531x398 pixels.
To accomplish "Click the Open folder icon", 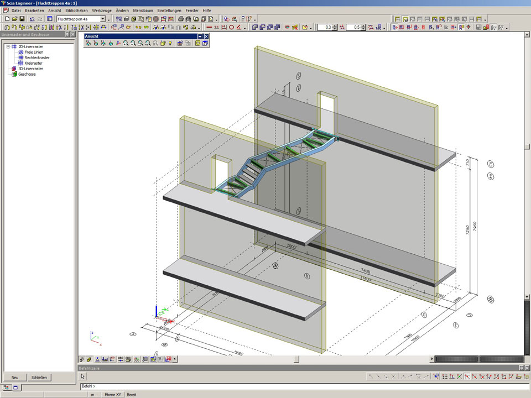I will (14, 19).
